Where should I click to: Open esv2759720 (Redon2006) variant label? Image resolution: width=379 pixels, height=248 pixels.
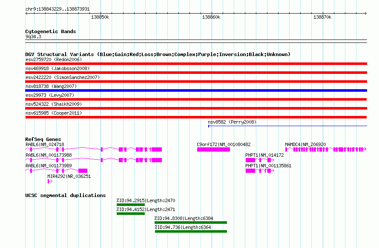coord(54,59)
